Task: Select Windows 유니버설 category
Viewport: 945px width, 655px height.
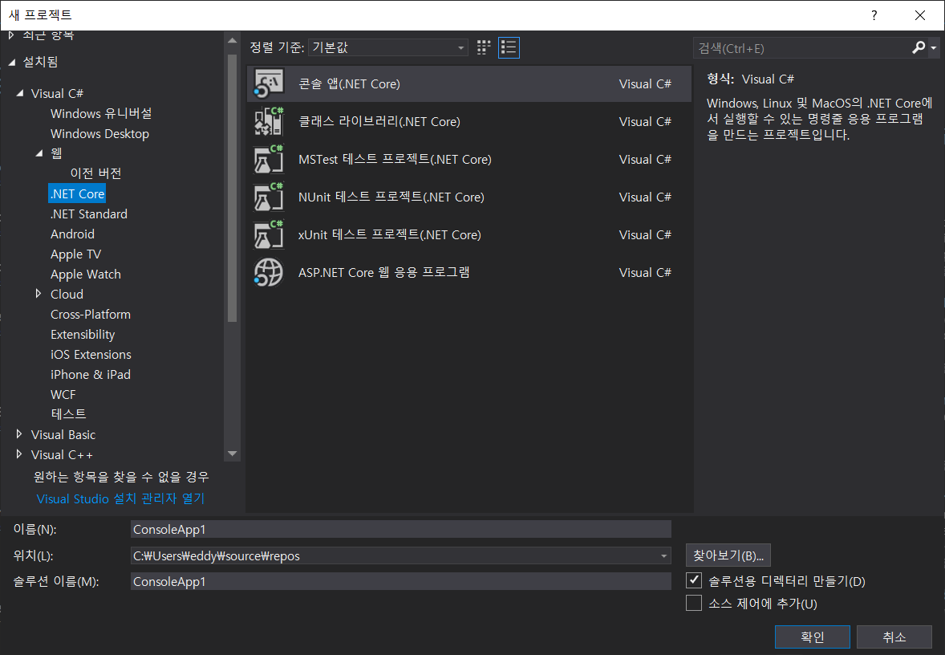Action: pyautogui.click(x=101, y=113)
